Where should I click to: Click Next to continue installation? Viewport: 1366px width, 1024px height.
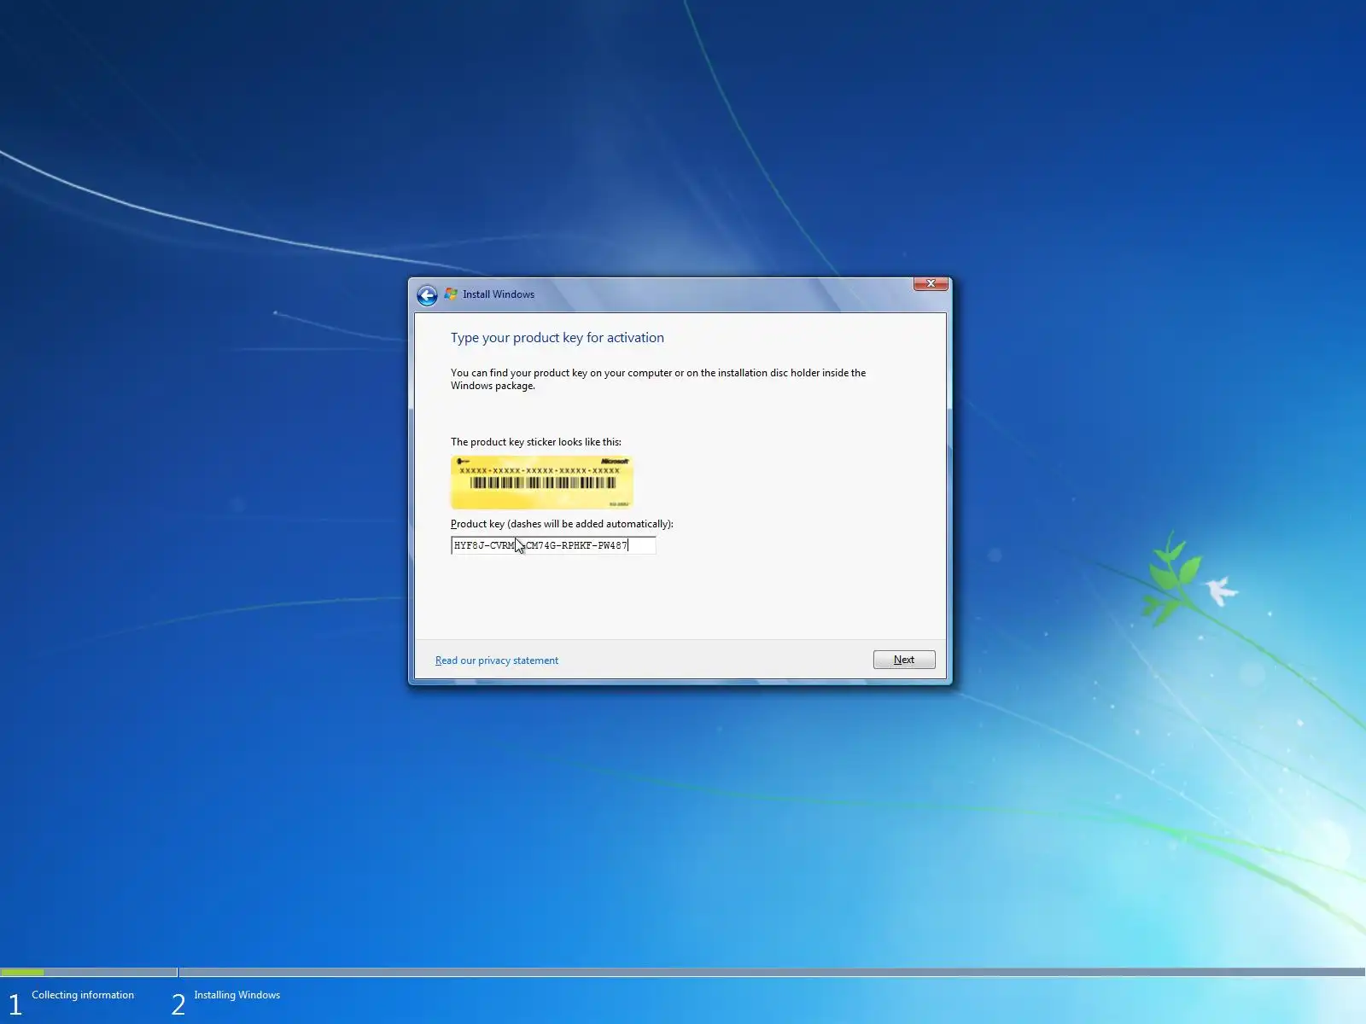point(904,660)
